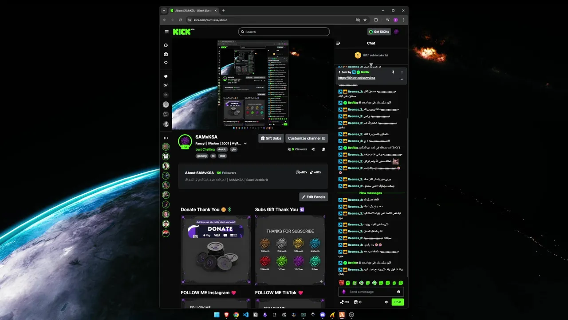Select the Arabic tag
The height and width of the screenshot is (320, 568).
click(222, 149)
